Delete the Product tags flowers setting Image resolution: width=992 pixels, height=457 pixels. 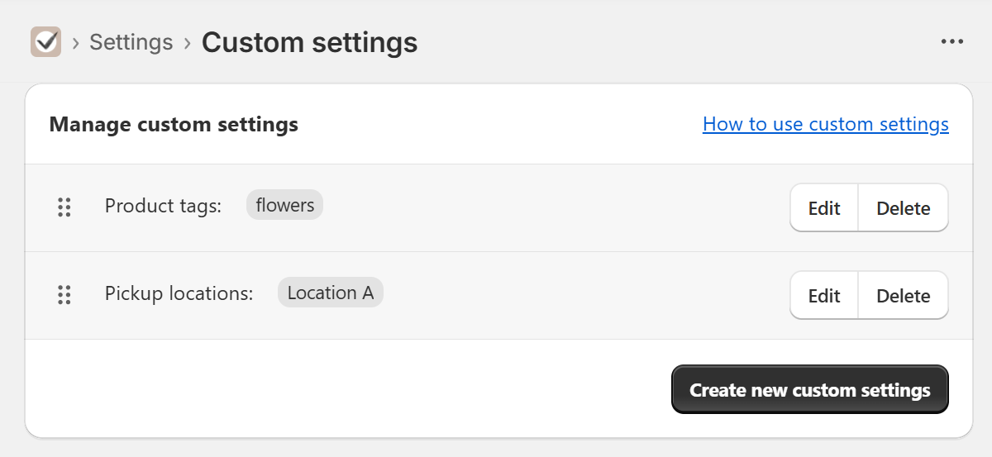[x=904, y=208]
